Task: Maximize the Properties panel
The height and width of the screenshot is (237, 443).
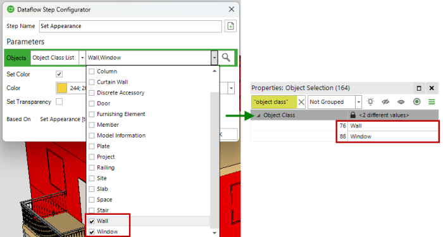Action: (419, 88)
